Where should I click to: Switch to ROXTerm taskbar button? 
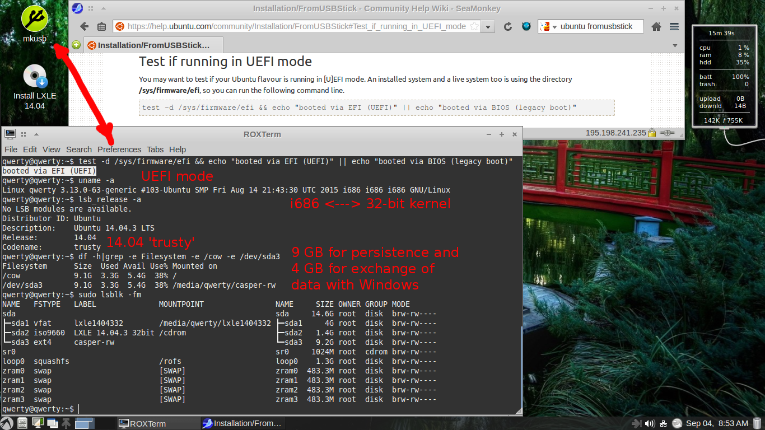pyautogui.click(x=158, y=423)
